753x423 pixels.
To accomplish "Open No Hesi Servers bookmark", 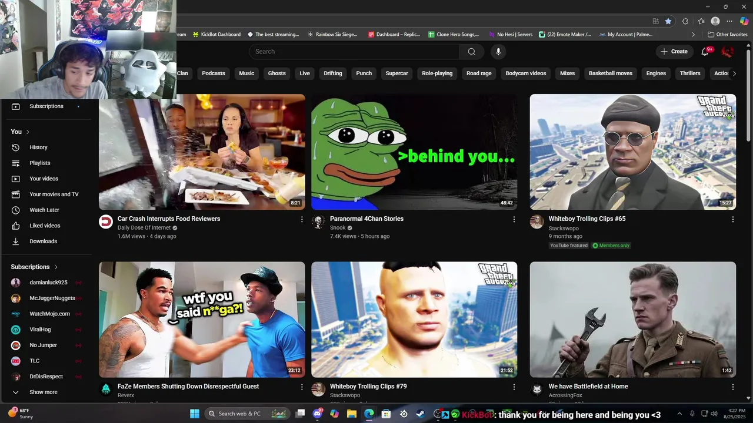I will click(x=510, y=35).
